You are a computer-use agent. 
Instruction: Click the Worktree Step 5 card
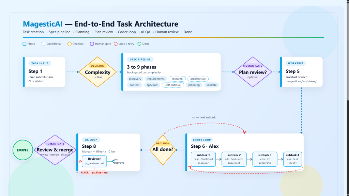[301, 72]
